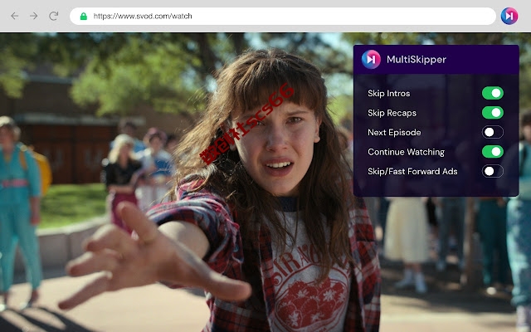Screen dimensions: 531x332
Task: Switch off Continue Watching toggle
Action: [x=492, y=152]
